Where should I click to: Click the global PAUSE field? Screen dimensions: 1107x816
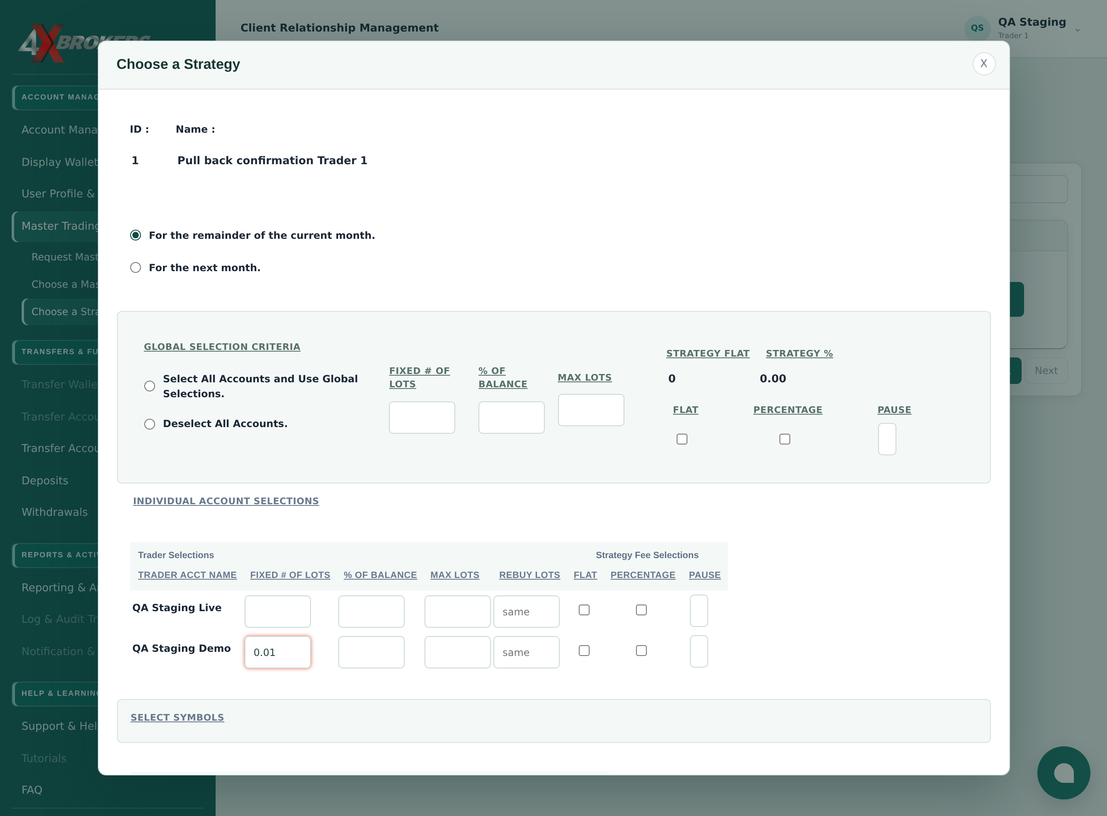point(887,439)
